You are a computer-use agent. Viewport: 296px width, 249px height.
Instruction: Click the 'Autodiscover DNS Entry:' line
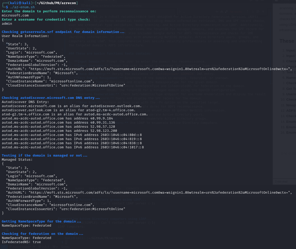tap(25, 102)
